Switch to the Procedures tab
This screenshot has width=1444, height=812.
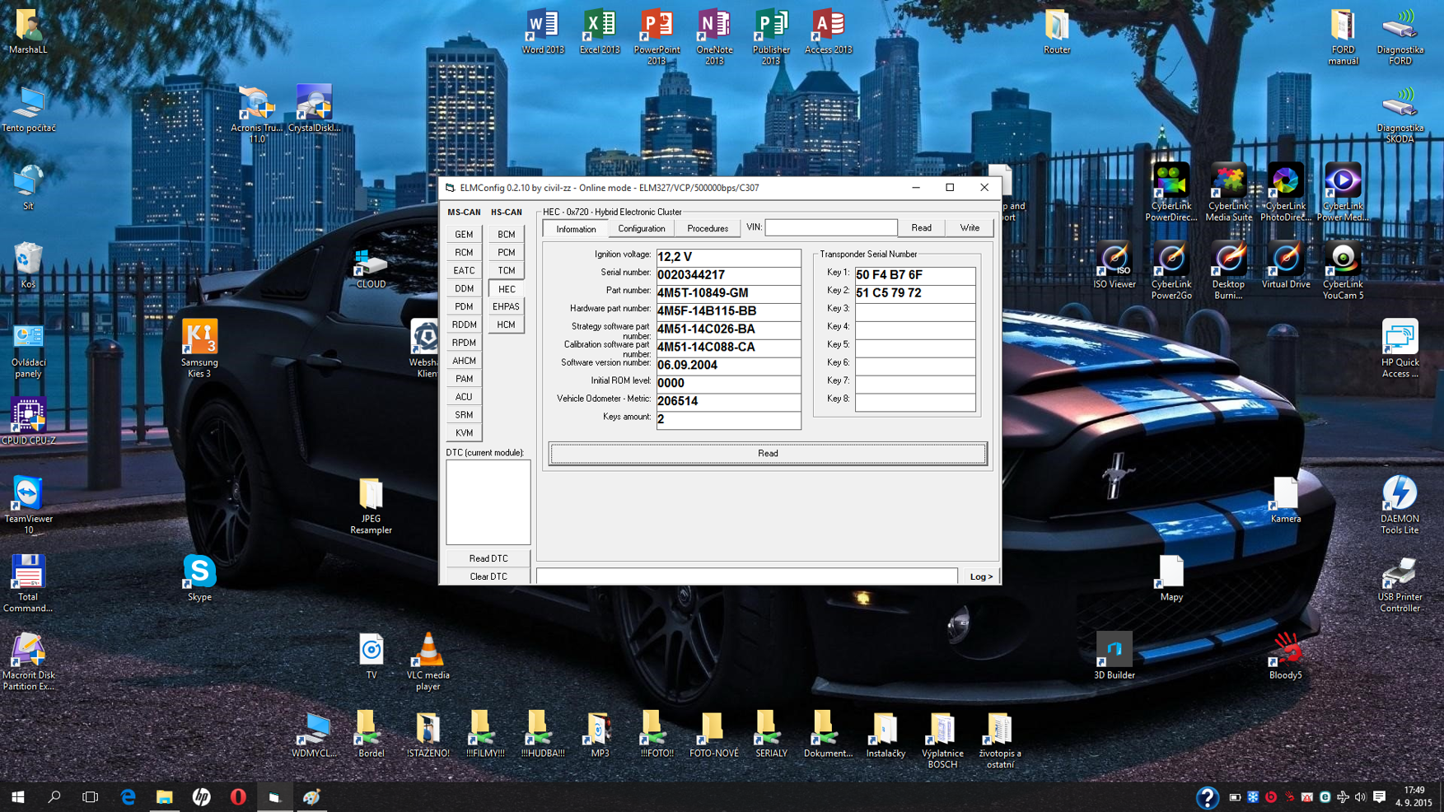coord(707,229)
